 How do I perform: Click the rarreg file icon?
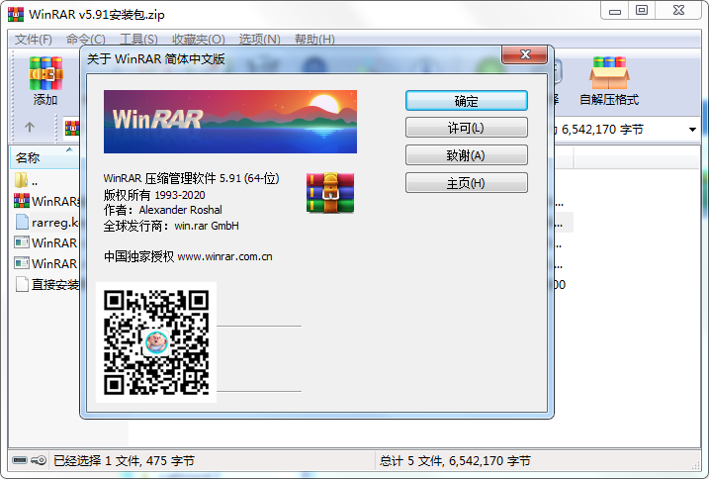pos(22,222)
